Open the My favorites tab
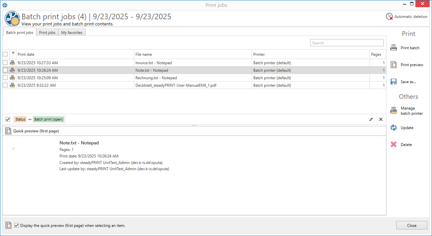Screen dimensions: 432x236 pos(72,32)
